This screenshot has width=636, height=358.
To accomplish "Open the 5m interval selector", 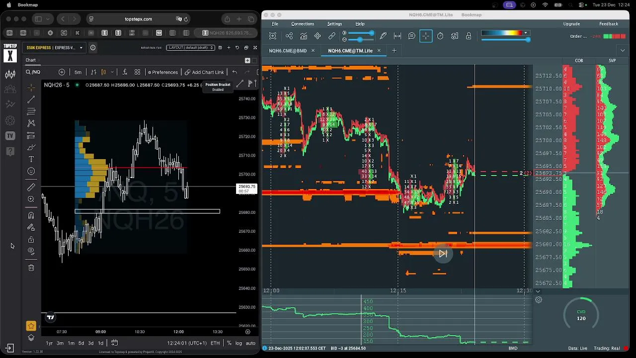I will coord(78,72).
